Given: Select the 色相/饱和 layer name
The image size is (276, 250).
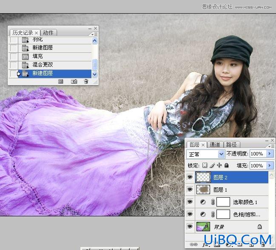Looking at the screenshot, I should click(247, 214).
